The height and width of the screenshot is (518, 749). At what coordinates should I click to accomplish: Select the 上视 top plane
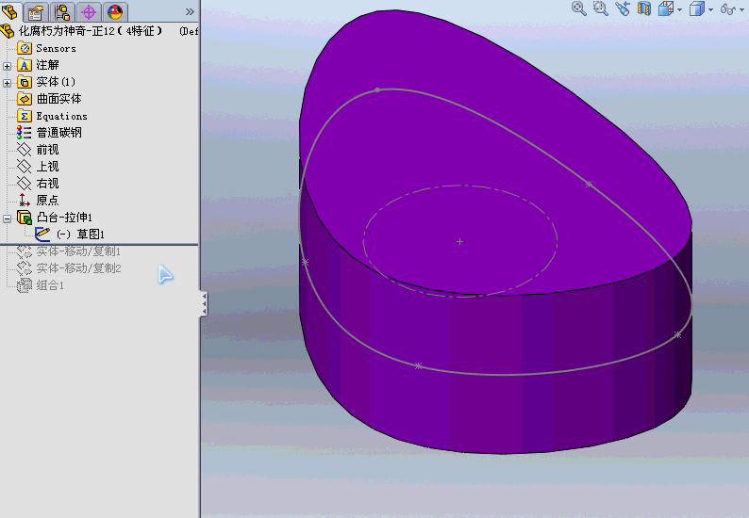coord(48,167)
